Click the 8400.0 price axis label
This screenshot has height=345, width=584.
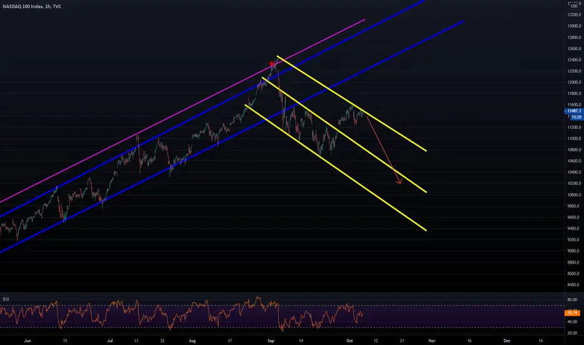tap(575, 285)
